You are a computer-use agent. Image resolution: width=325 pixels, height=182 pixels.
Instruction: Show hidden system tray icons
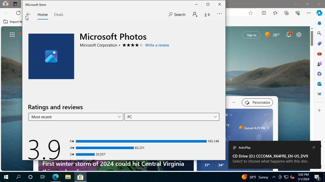274,177
